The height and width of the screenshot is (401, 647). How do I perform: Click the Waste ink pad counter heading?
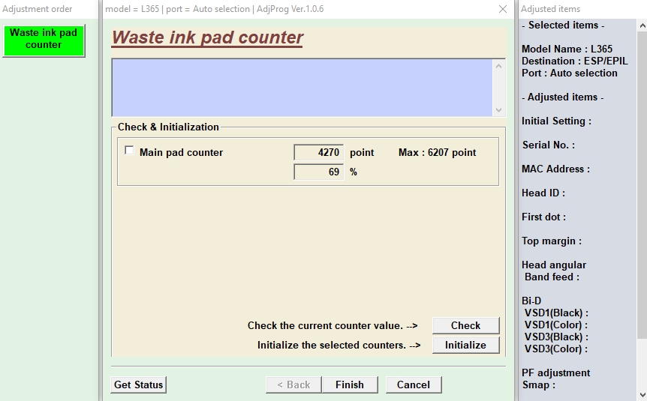pos(207,37)
